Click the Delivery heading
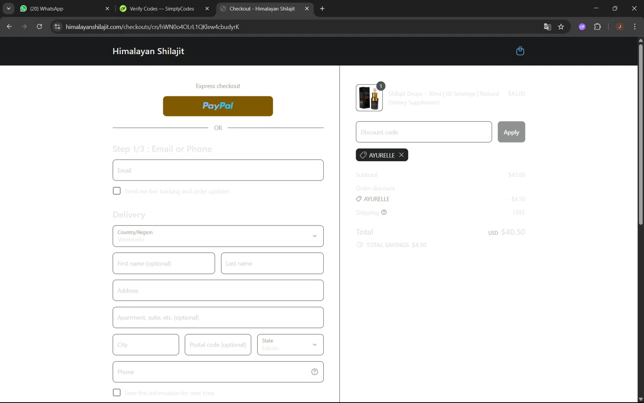644x403 pixels. pyautogui.click(x=129, y=215)
